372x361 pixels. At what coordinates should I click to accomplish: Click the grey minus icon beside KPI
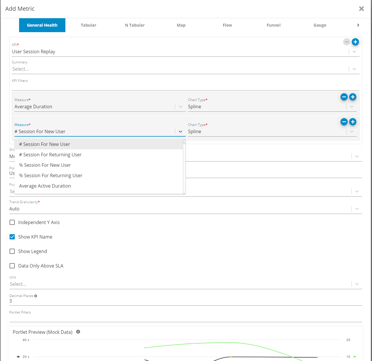347,42
